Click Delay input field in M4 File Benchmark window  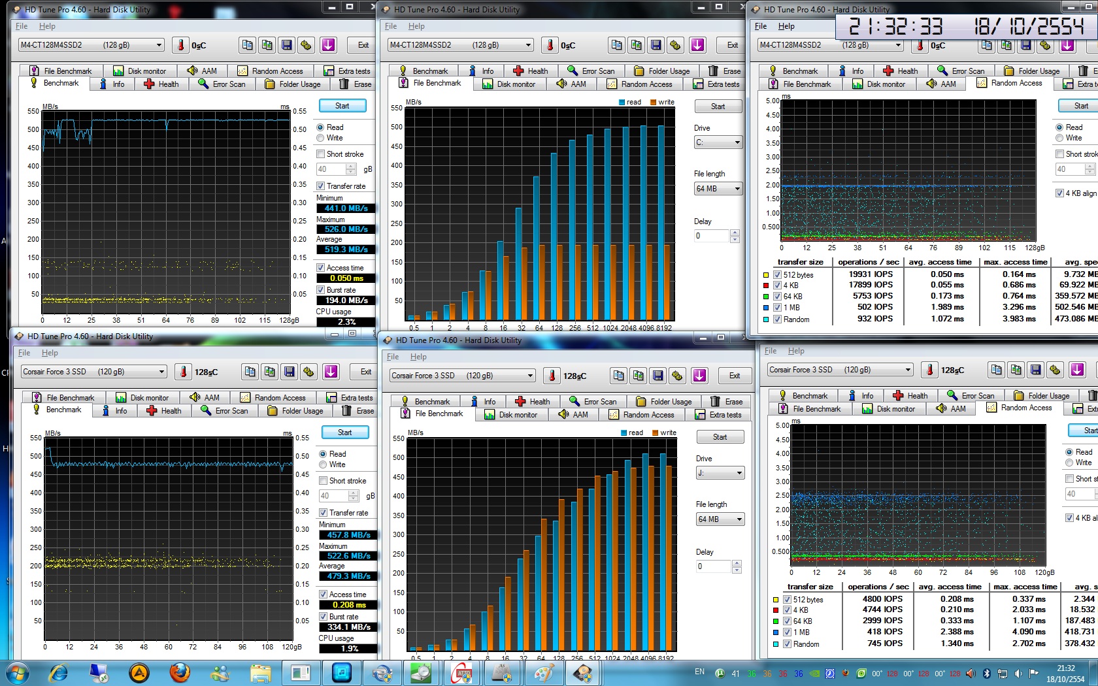coord(712,236)
